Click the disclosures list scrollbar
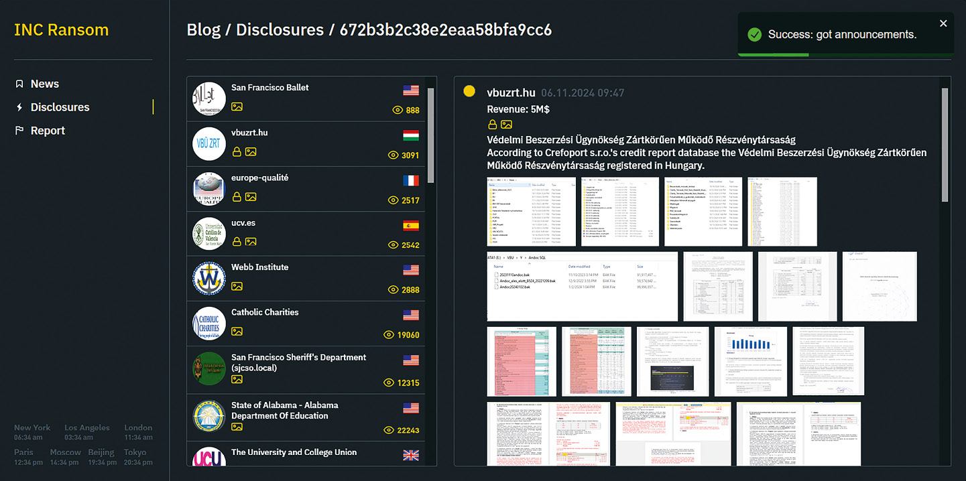 point(430,134)
